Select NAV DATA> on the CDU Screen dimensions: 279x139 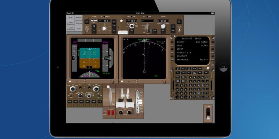pos(202,42)
